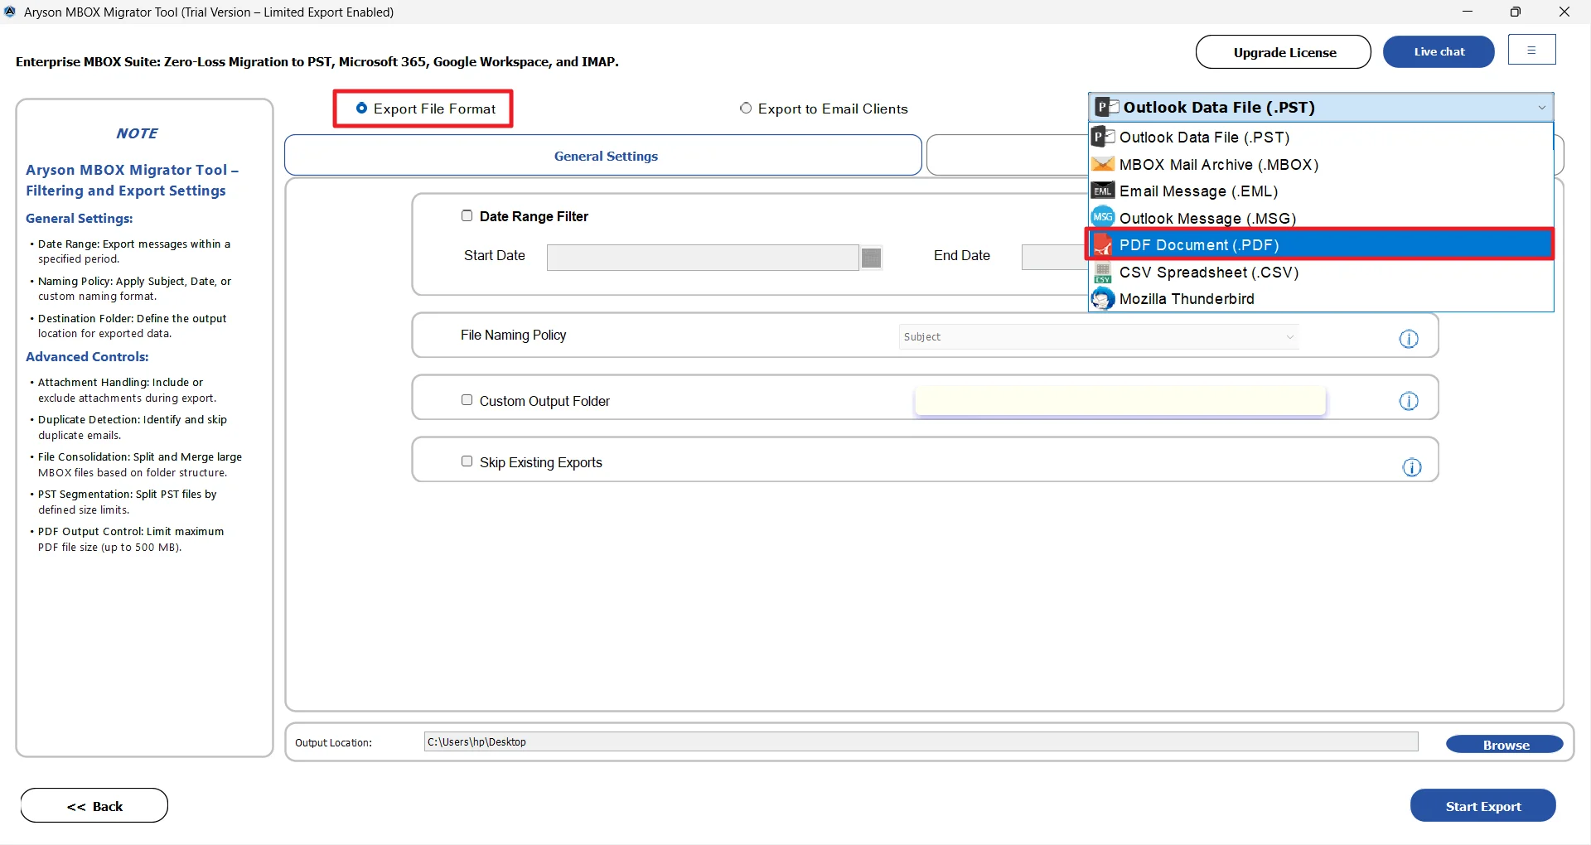Pick Mozilla Thunderbird from the list
The image size is (1591, 845).
coord(1319,299)
